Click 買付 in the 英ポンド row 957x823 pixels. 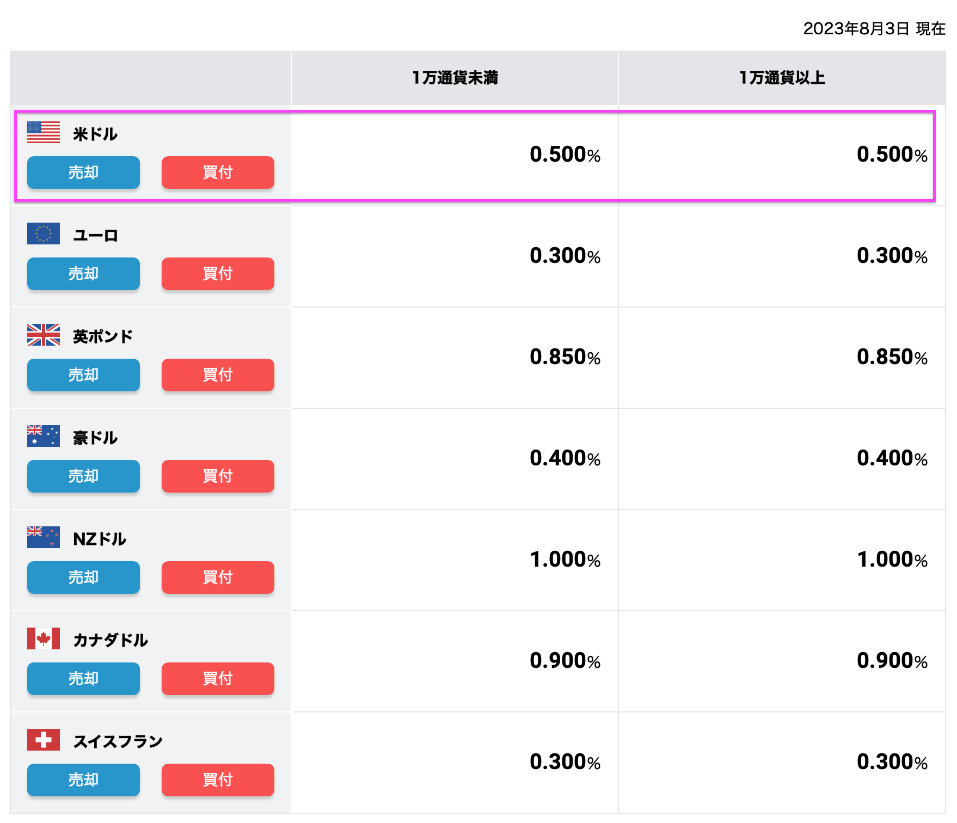[217, 375]
